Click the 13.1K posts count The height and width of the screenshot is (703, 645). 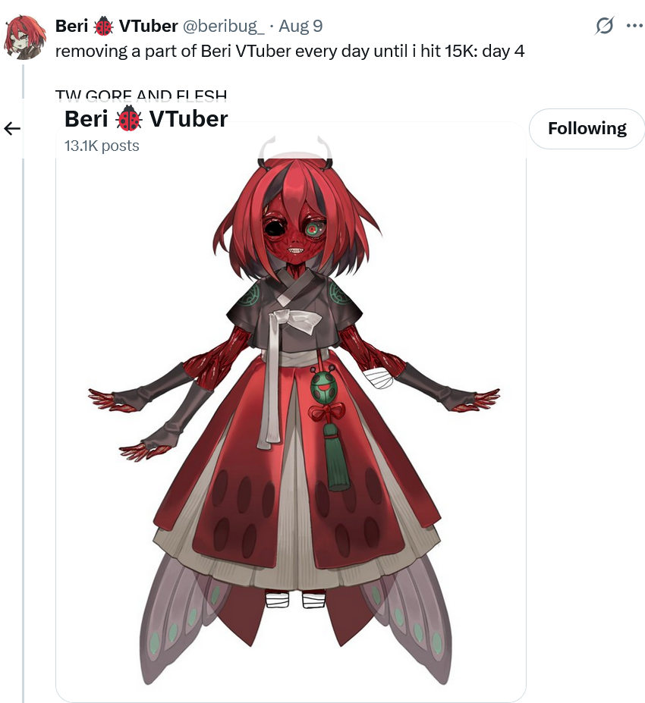pyautogui.click(x=102, y=146)
